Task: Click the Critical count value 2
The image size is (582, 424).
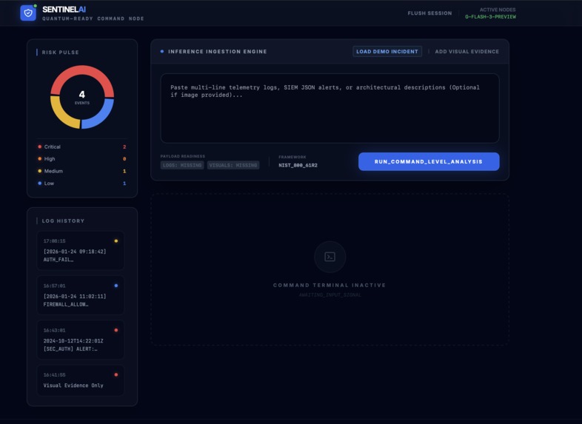Action: (124, 147)
